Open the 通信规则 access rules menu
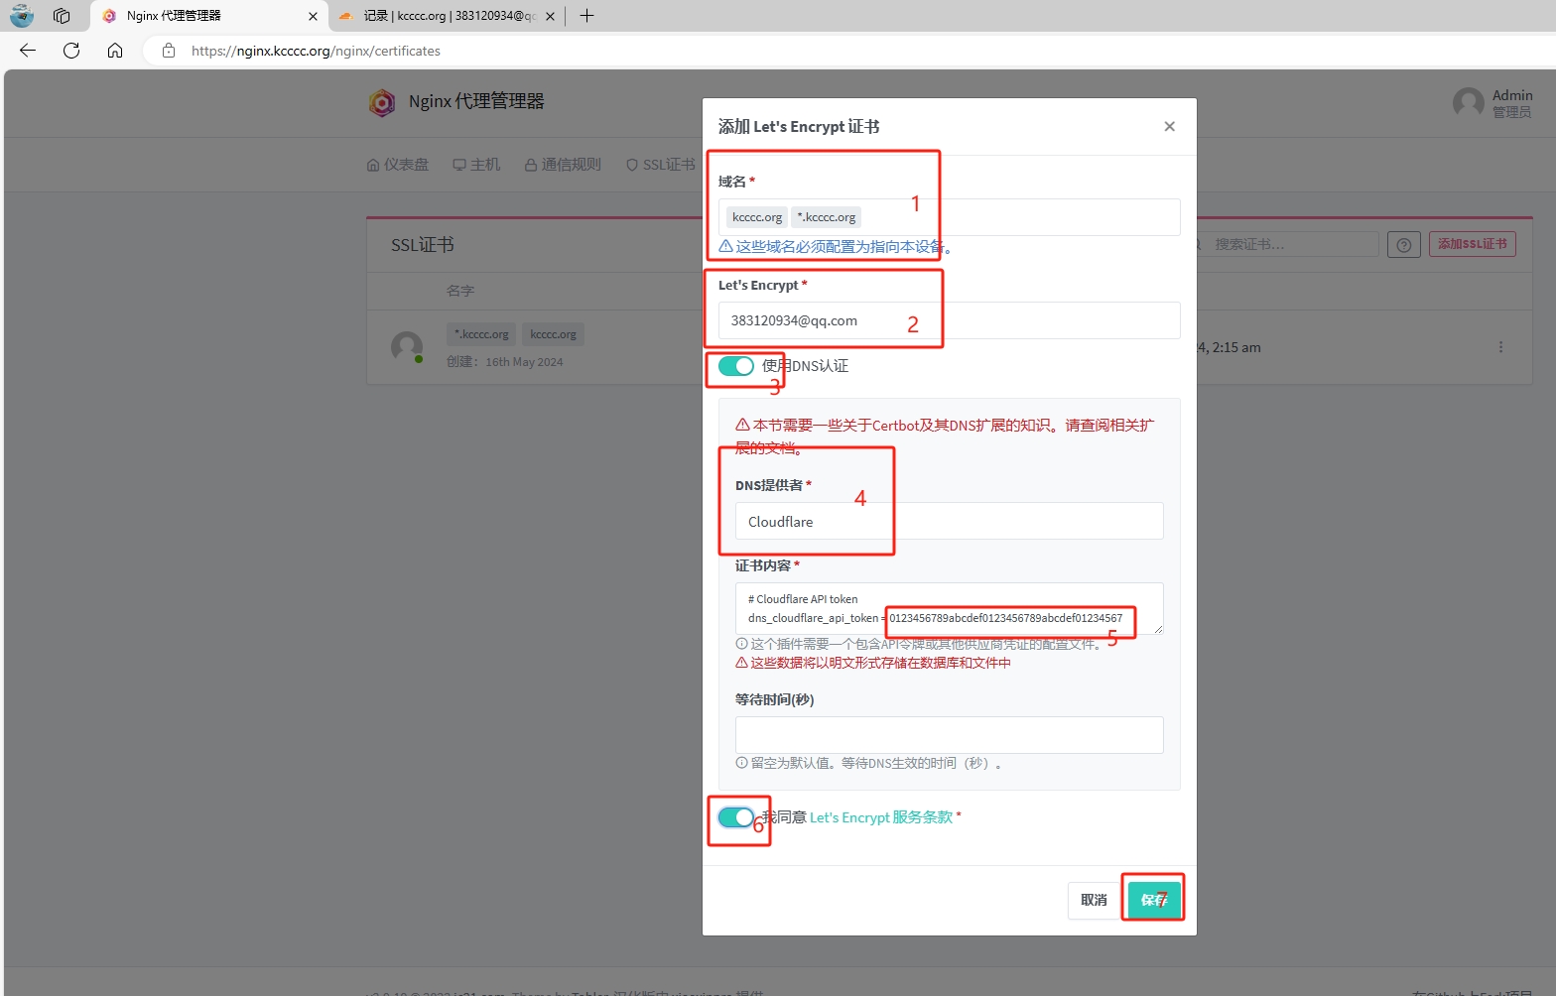 pyautogui.click(x=563, y=165)
